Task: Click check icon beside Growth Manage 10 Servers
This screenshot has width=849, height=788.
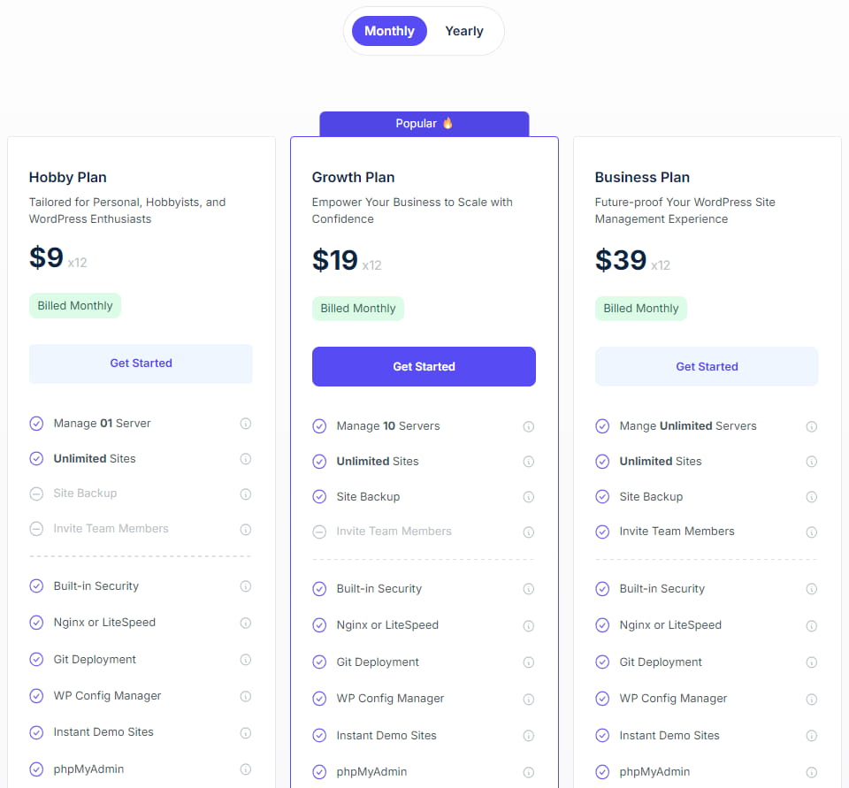Action: pos(319,426)
